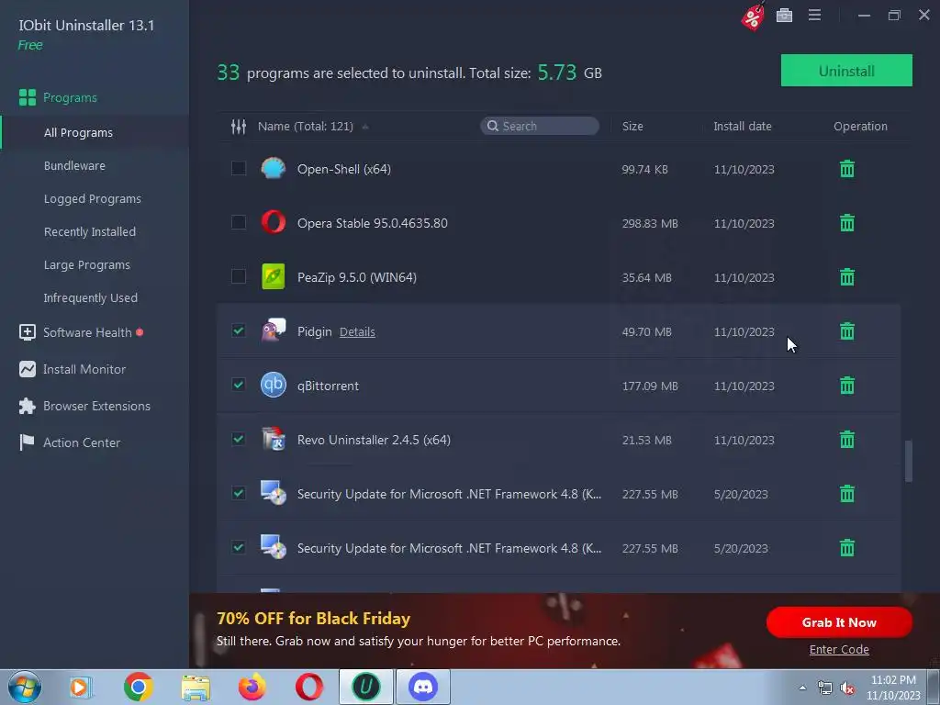Uncheck the qBittorrent checkbox

[x=239, y=385]
